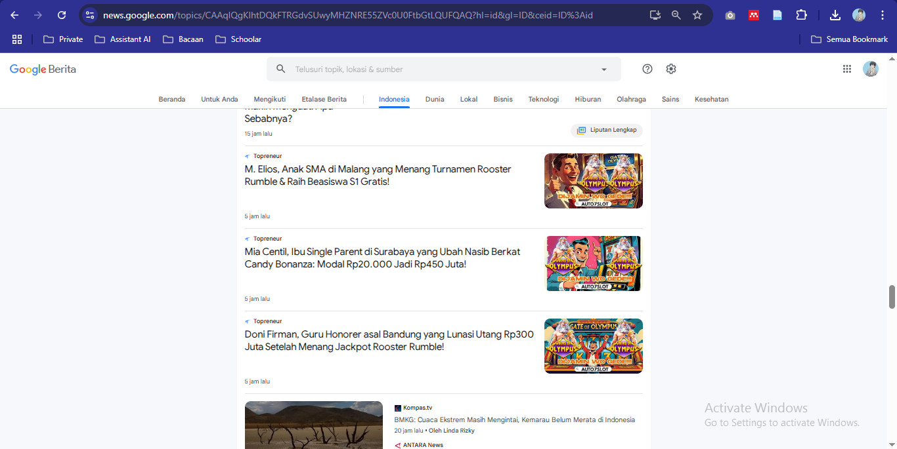Select the Sains tab
The image size is (897, 449).
[x=670, y=99]
